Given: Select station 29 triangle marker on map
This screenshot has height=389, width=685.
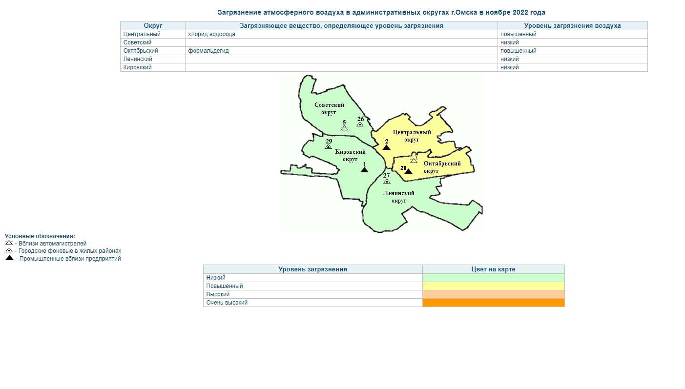Looking at the screenshot, I should (x=329, y=146).
